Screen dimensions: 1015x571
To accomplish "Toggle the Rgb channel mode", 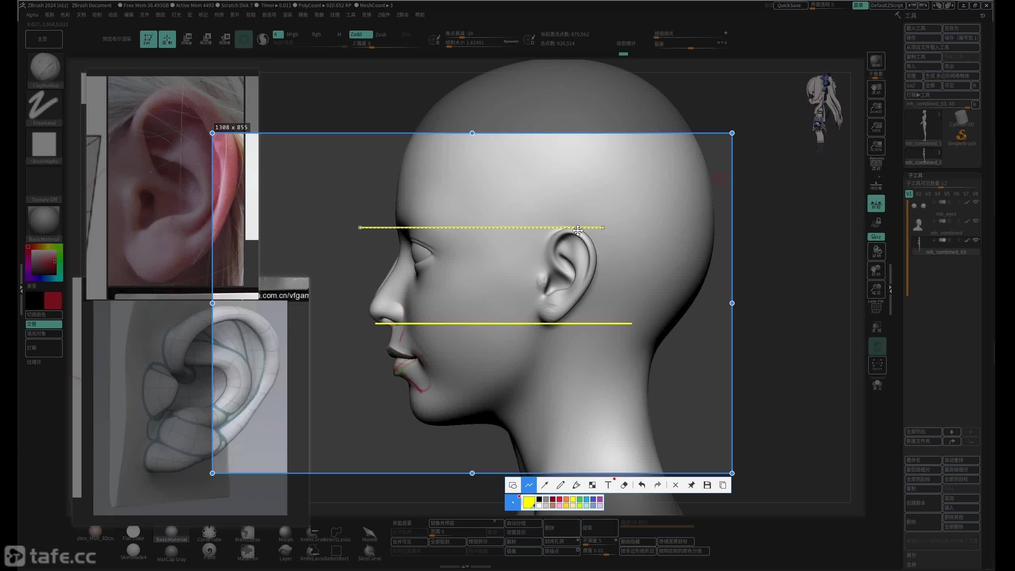I will tap(316, 34).
